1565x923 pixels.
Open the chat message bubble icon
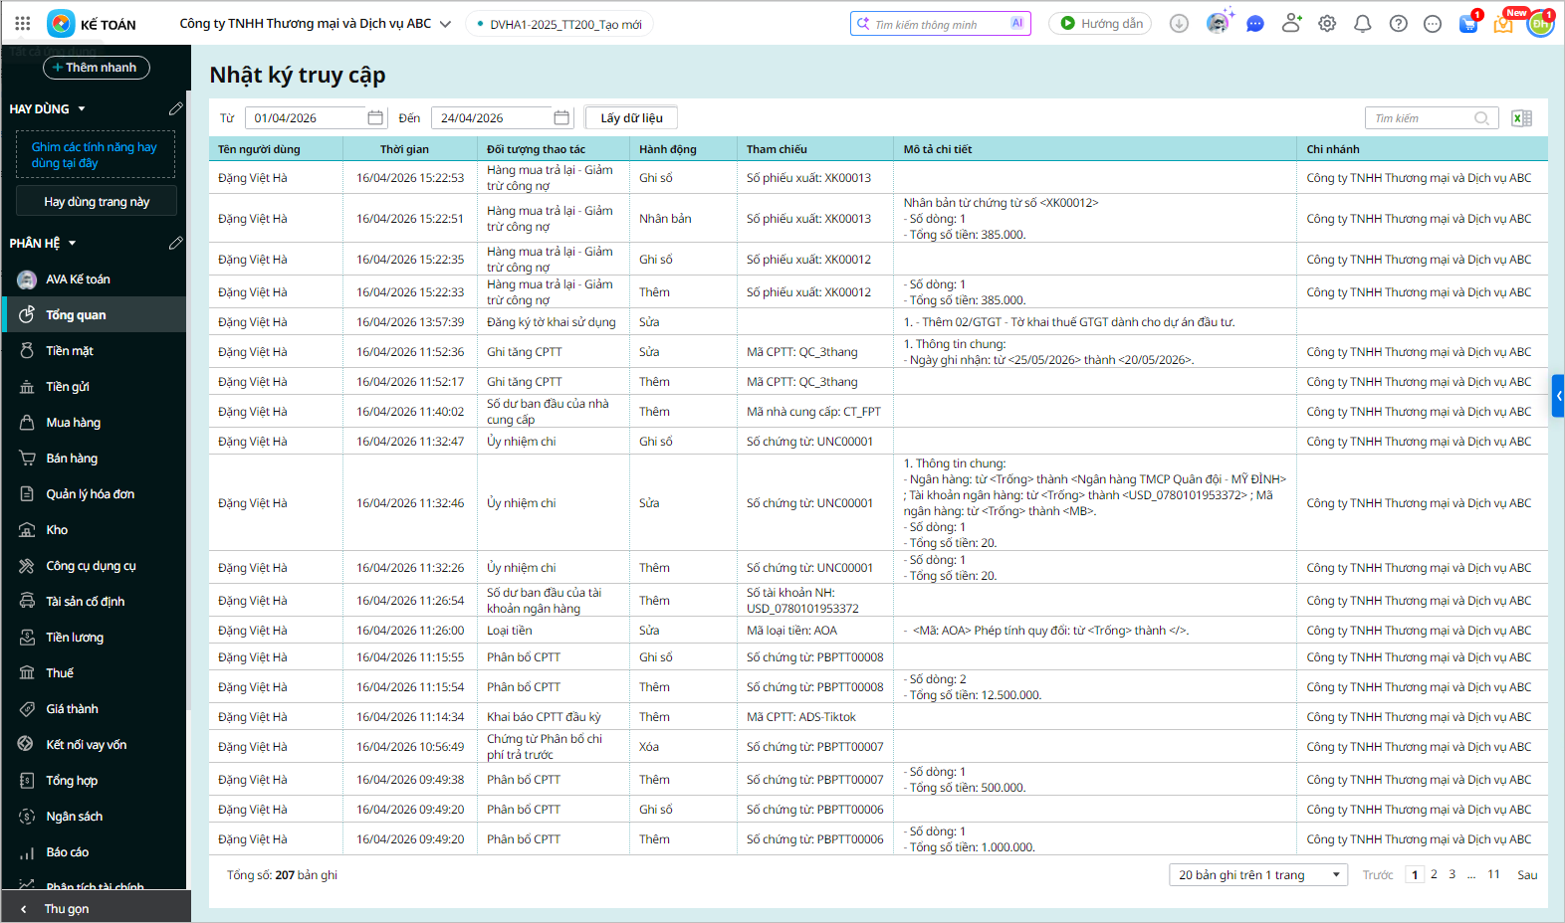coord(1255,24)
